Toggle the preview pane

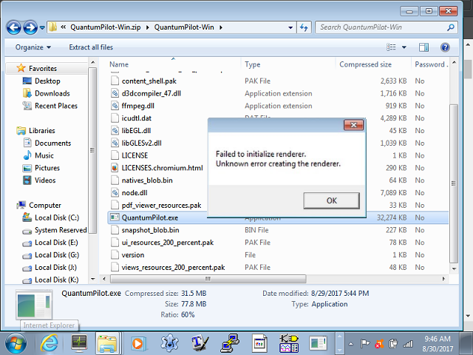tap(423, 47)
